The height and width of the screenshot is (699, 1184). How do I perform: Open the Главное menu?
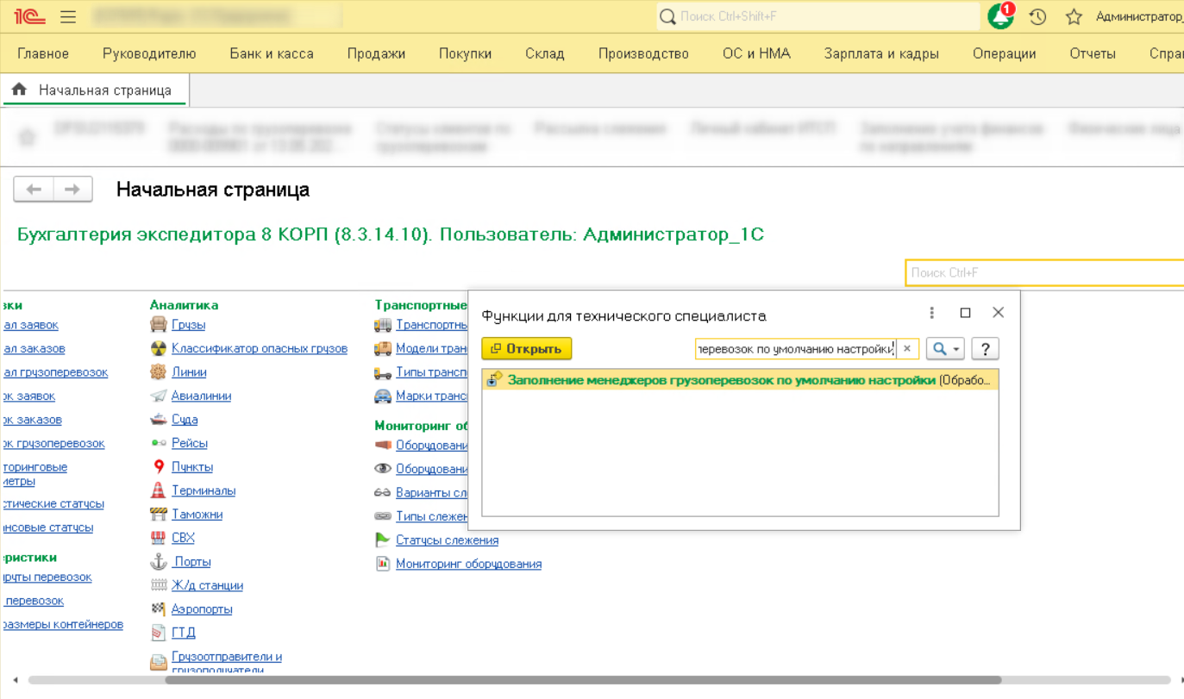pos(43,53)
